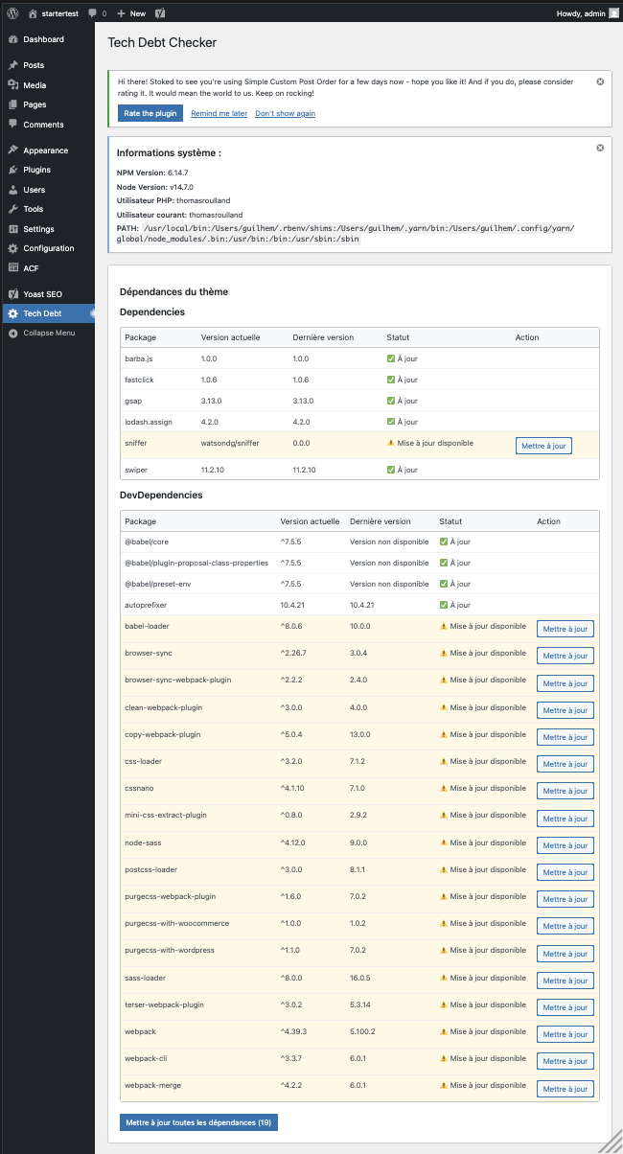Screen dimensions: 623x1154
Task: Click the Don't show again link
Action: tap(285, 113)
